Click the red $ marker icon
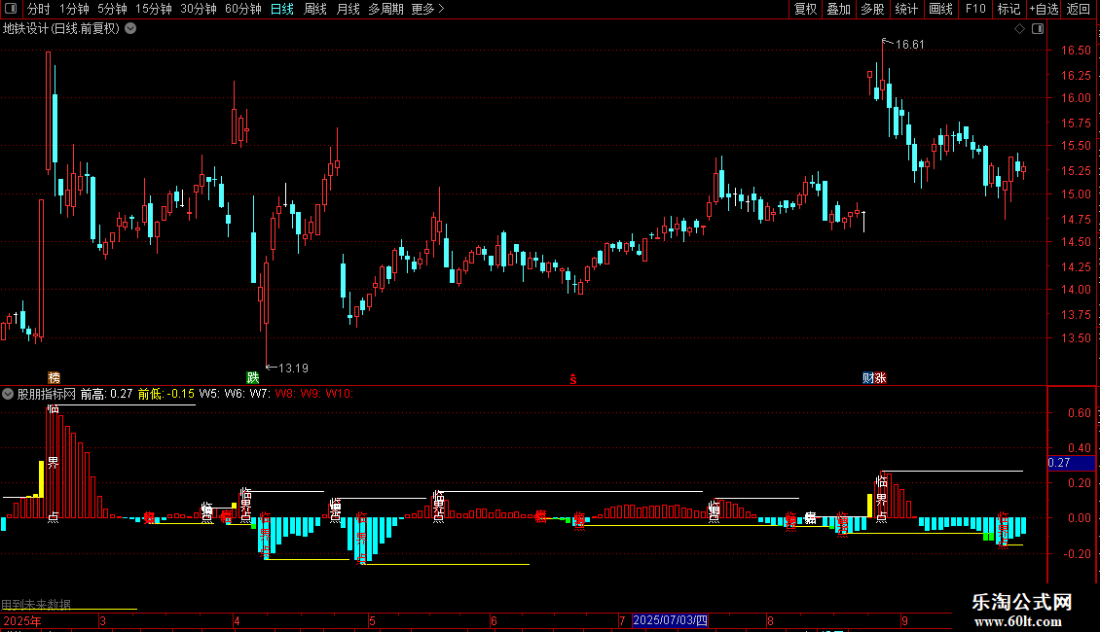The image size is (1100, 632). tap(573, 379)
